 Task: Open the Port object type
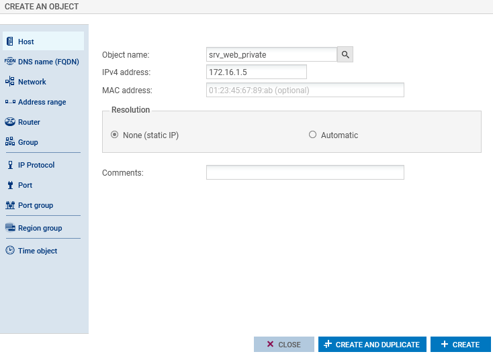pyautogui.click(x=25, y=185)
